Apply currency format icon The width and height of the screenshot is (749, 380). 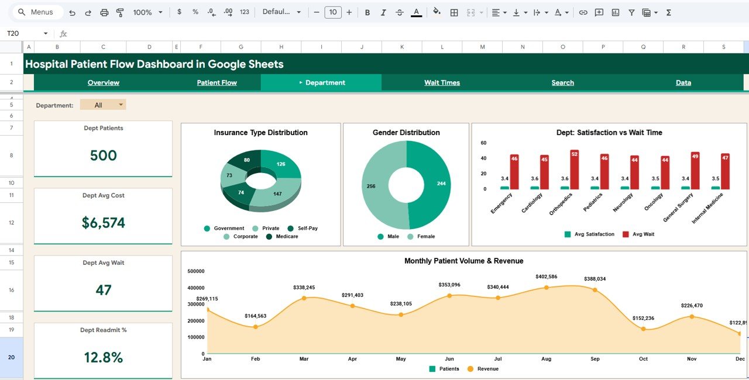coord(180,12)
